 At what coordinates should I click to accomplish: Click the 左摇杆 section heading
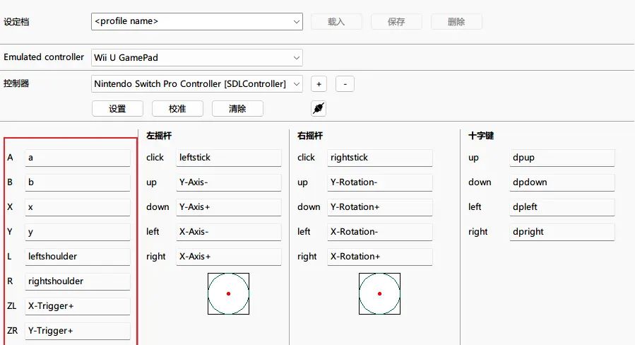point(159,136)
